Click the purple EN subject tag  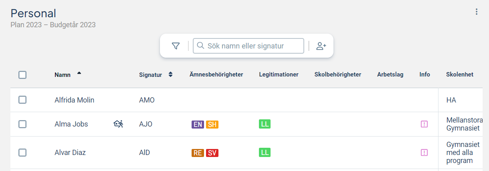[x=198, y=125]
